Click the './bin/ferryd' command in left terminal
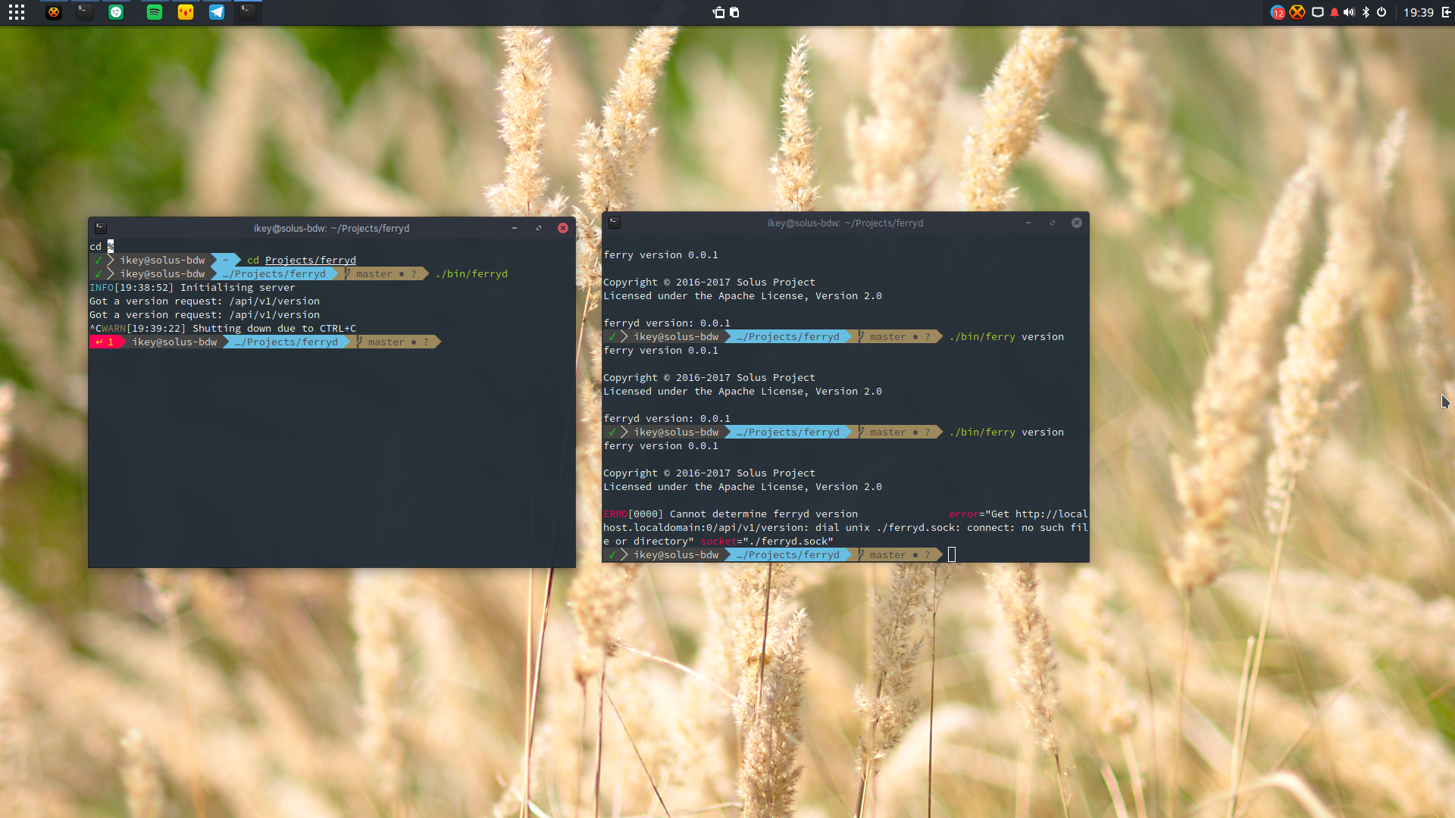Viewport: 1455px width, 818px height. (471, 274)
